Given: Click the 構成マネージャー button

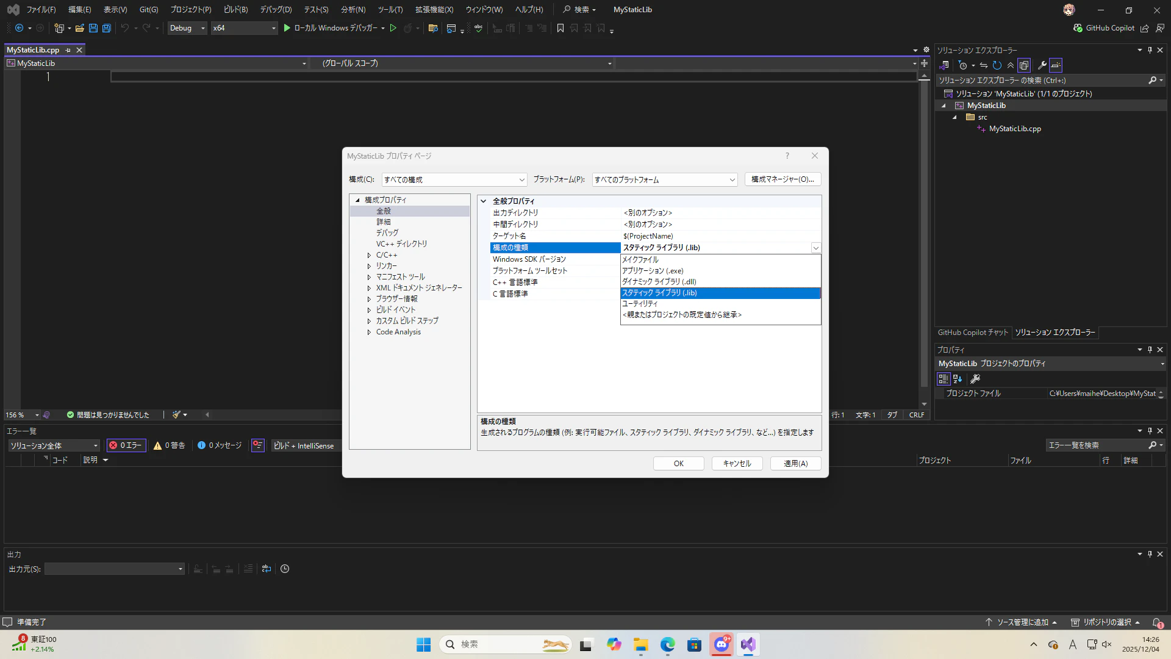Looking at the screenshot, I should [x=782, y=179].
